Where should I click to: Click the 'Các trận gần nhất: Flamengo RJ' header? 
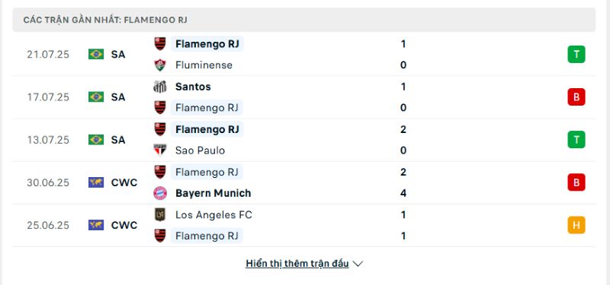[105, 20]
